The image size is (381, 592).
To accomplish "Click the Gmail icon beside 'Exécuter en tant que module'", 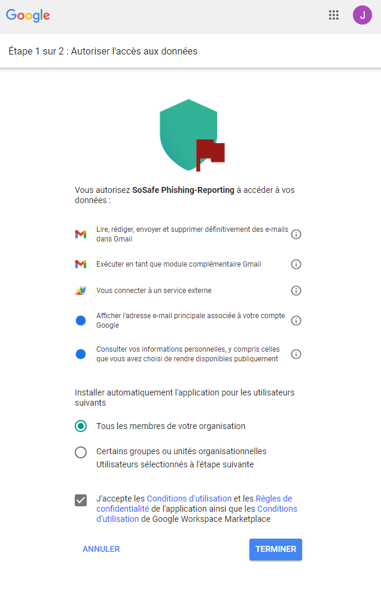I will [x=81, y=264].
